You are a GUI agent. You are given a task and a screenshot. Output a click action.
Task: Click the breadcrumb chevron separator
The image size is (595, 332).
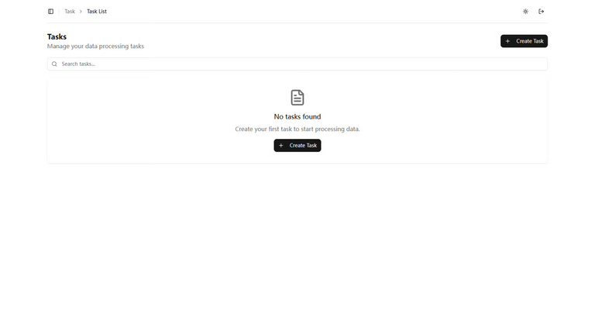click(81, 12)
